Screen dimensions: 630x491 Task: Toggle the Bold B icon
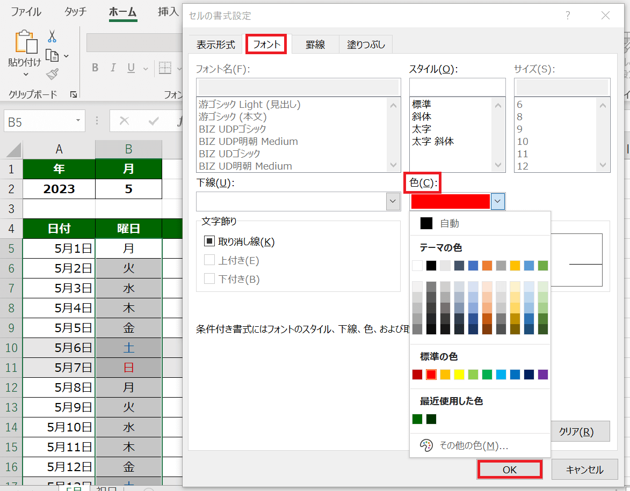[95, 68]
